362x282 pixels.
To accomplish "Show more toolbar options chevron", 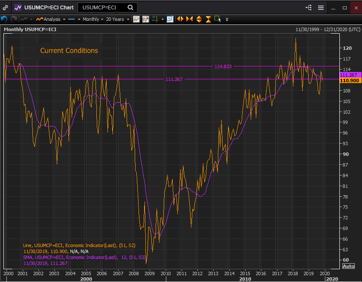I will (227, 19).
